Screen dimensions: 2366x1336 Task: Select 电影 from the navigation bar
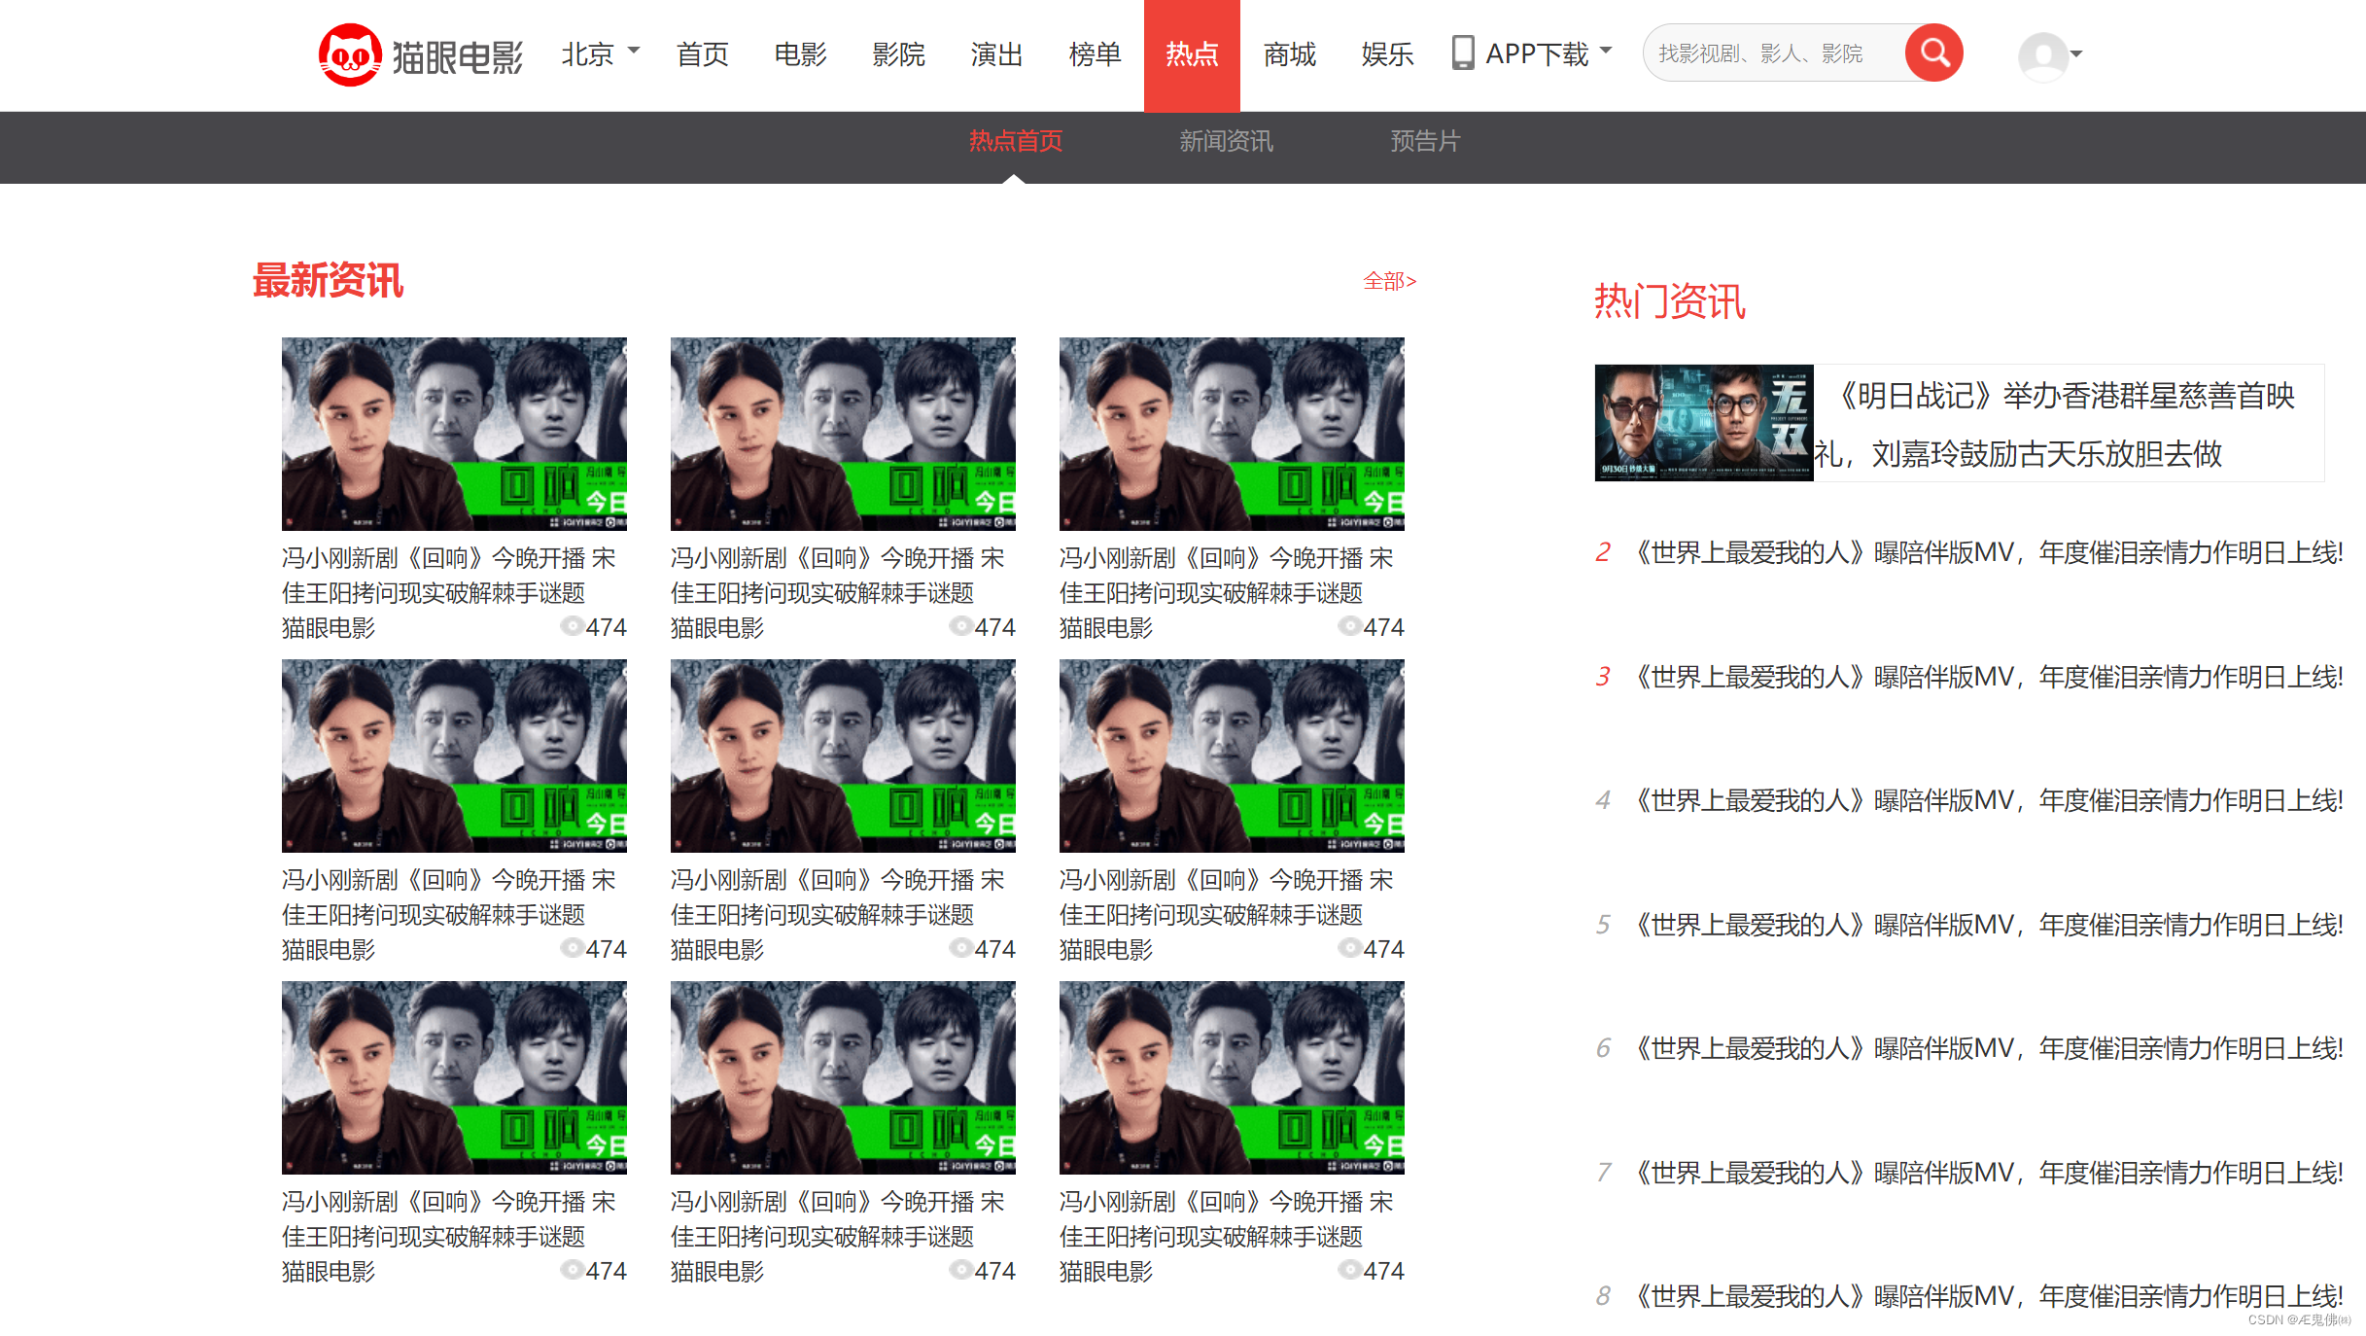(799, 53)
